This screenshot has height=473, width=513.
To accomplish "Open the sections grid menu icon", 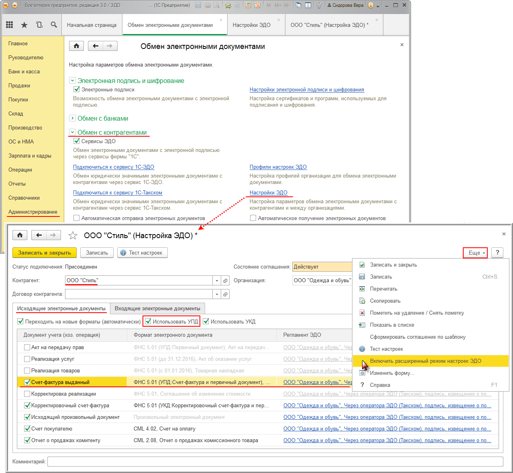I will pos(10,25).
